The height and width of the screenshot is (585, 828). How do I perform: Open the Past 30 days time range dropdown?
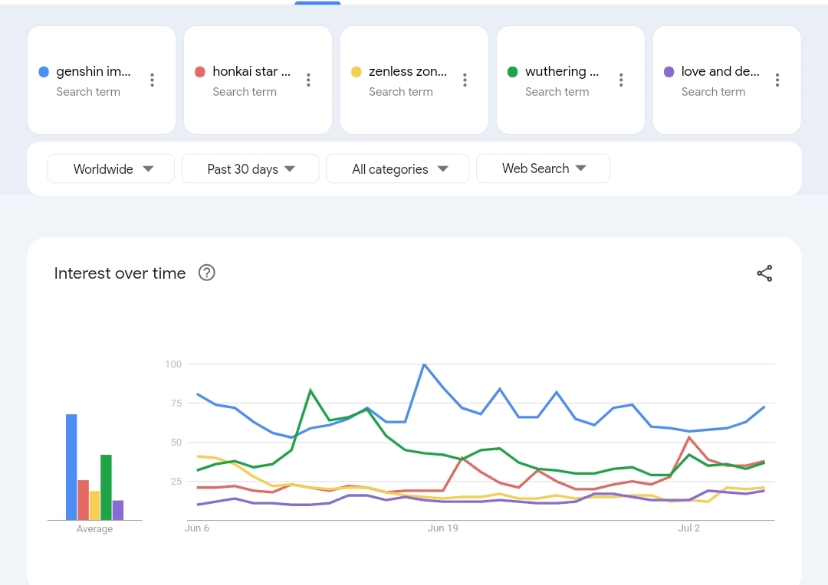pyautogui.click(x=250, y=168)
